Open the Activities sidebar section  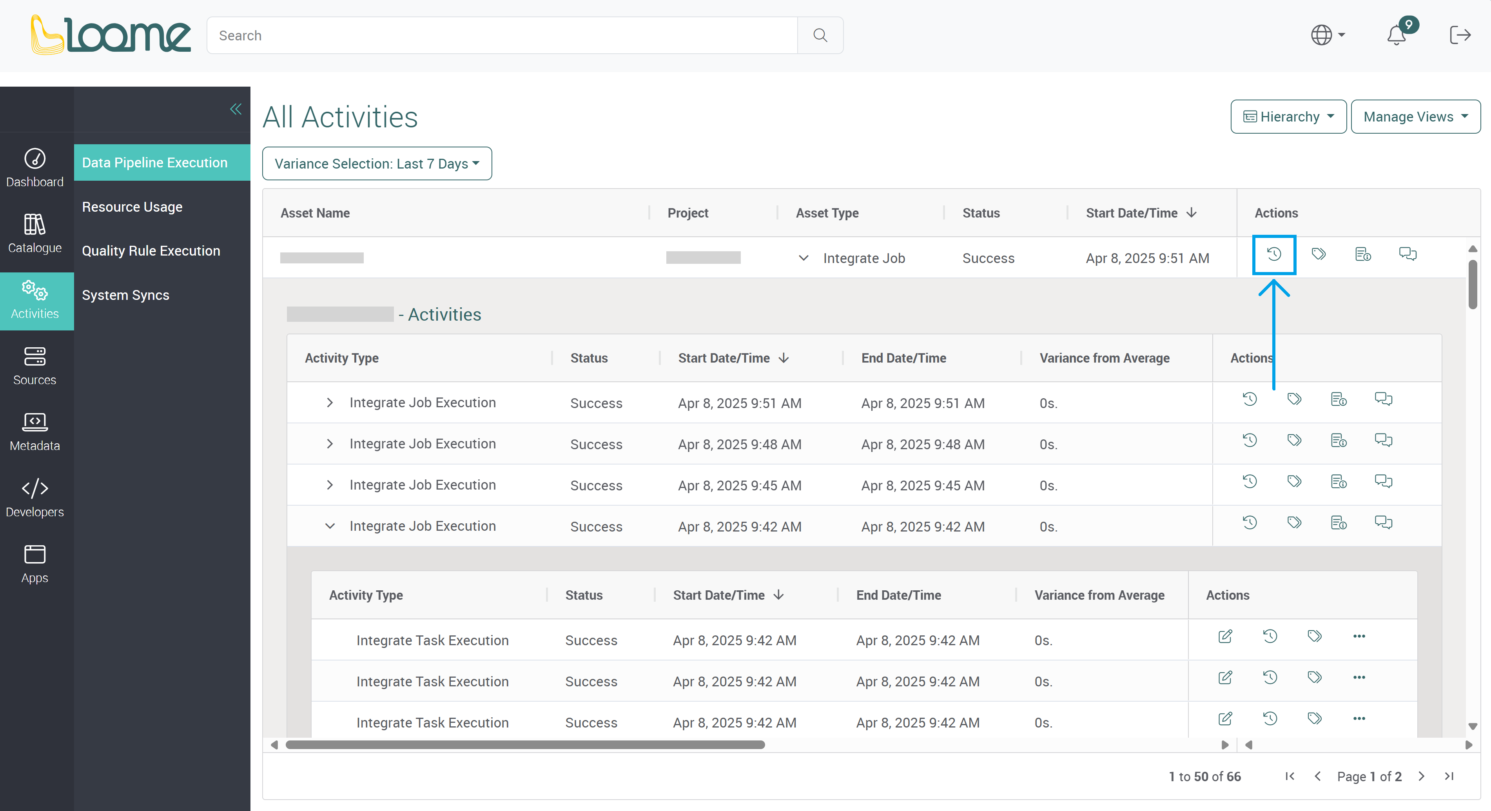click(x=35, y=300)
